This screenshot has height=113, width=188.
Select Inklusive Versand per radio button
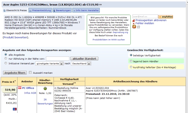pyautogui.click(x=6, y=63)
